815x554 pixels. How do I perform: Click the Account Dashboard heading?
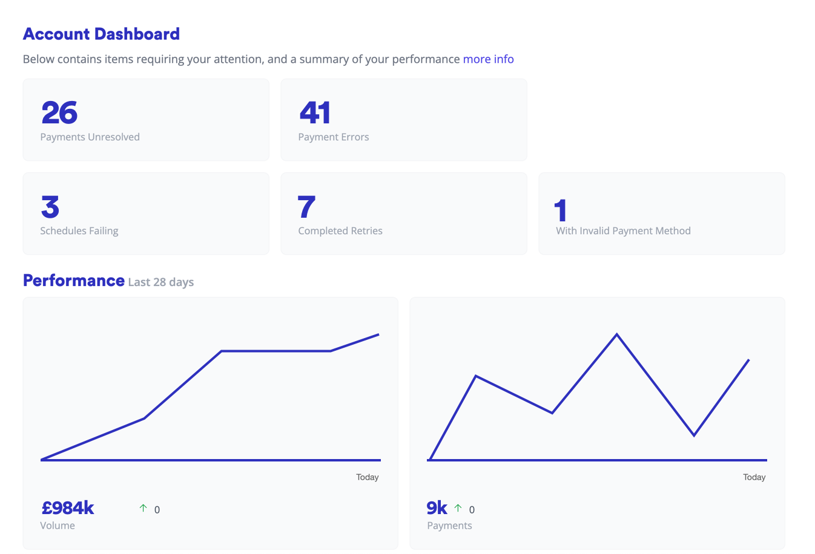(101, 34)
